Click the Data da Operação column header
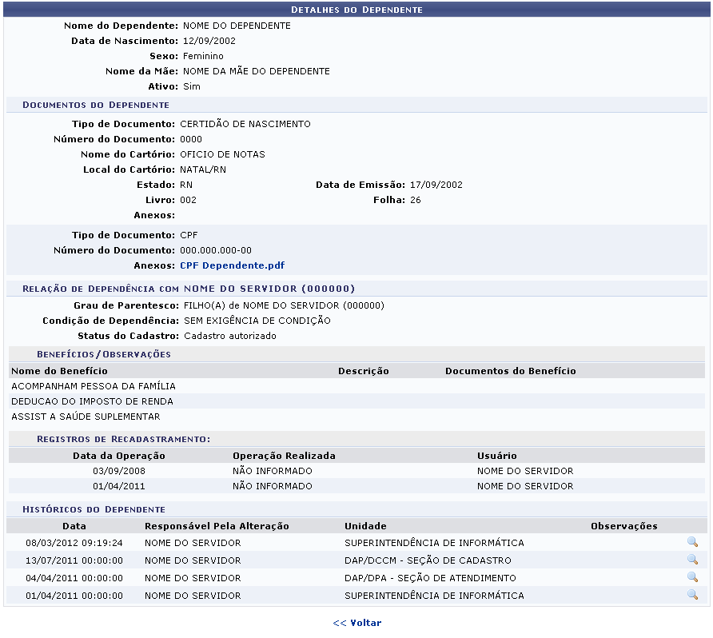Image resolution: width=713 pixels, height=638 pixels. tap(119, 456)
